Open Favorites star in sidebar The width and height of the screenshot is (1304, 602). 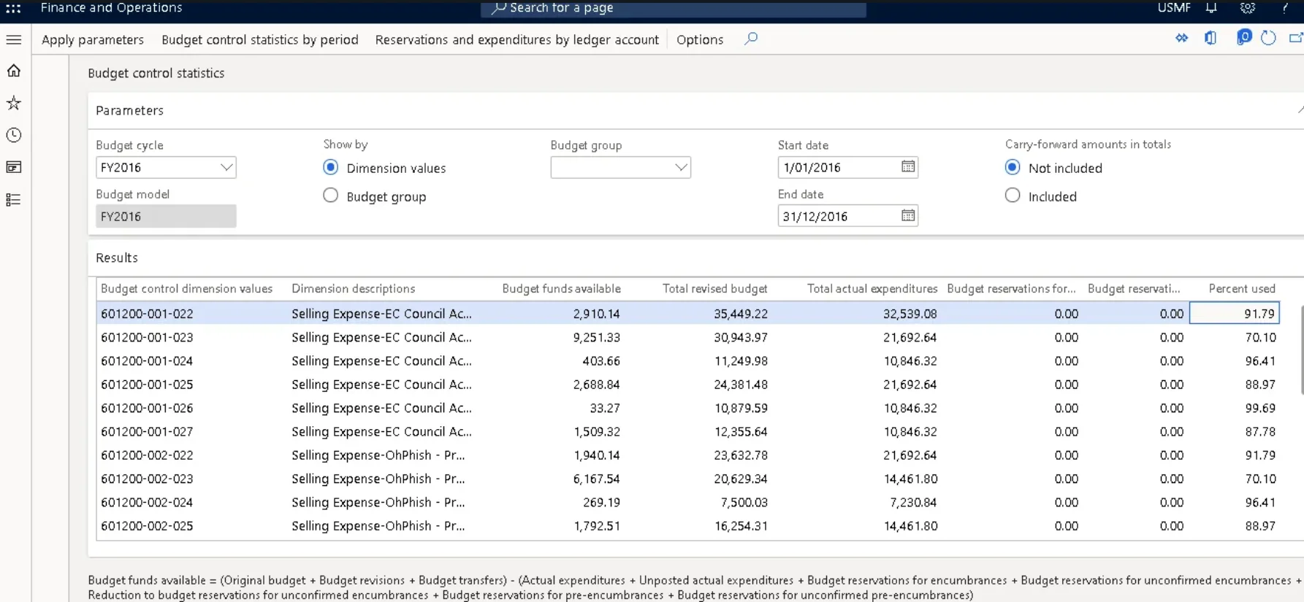pos(14,103)
